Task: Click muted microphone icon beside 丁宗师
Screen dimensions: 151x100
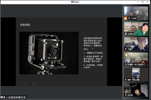Action: click(x=129, y=18)
